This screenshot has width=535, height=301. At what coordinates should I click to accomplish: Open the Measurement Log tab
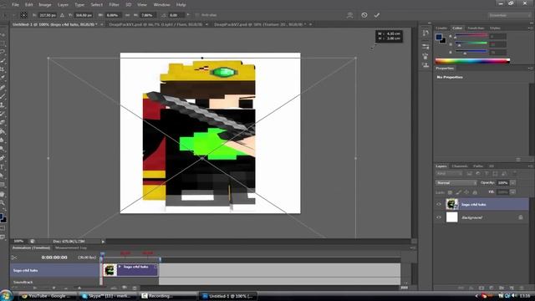point(71,247)
